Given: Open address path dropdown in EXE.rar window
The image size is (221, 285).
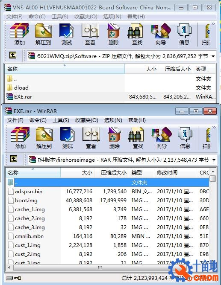Looking at the screenshot, I should click(x=214, y=160).
